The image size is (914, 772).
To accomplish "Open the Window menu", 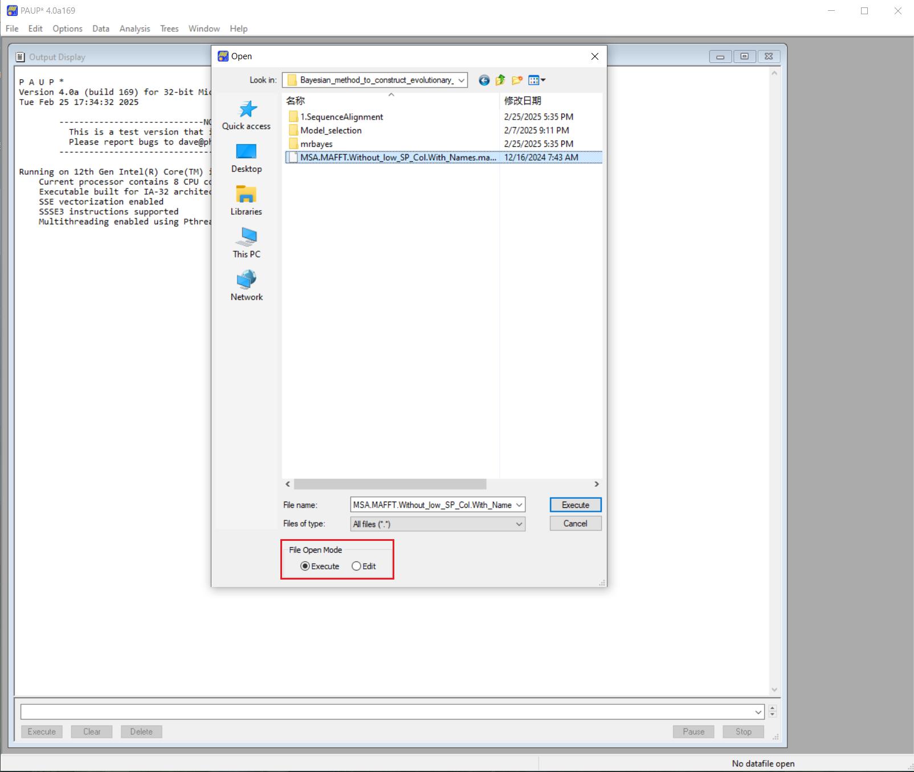I will (x=204, y=28).
